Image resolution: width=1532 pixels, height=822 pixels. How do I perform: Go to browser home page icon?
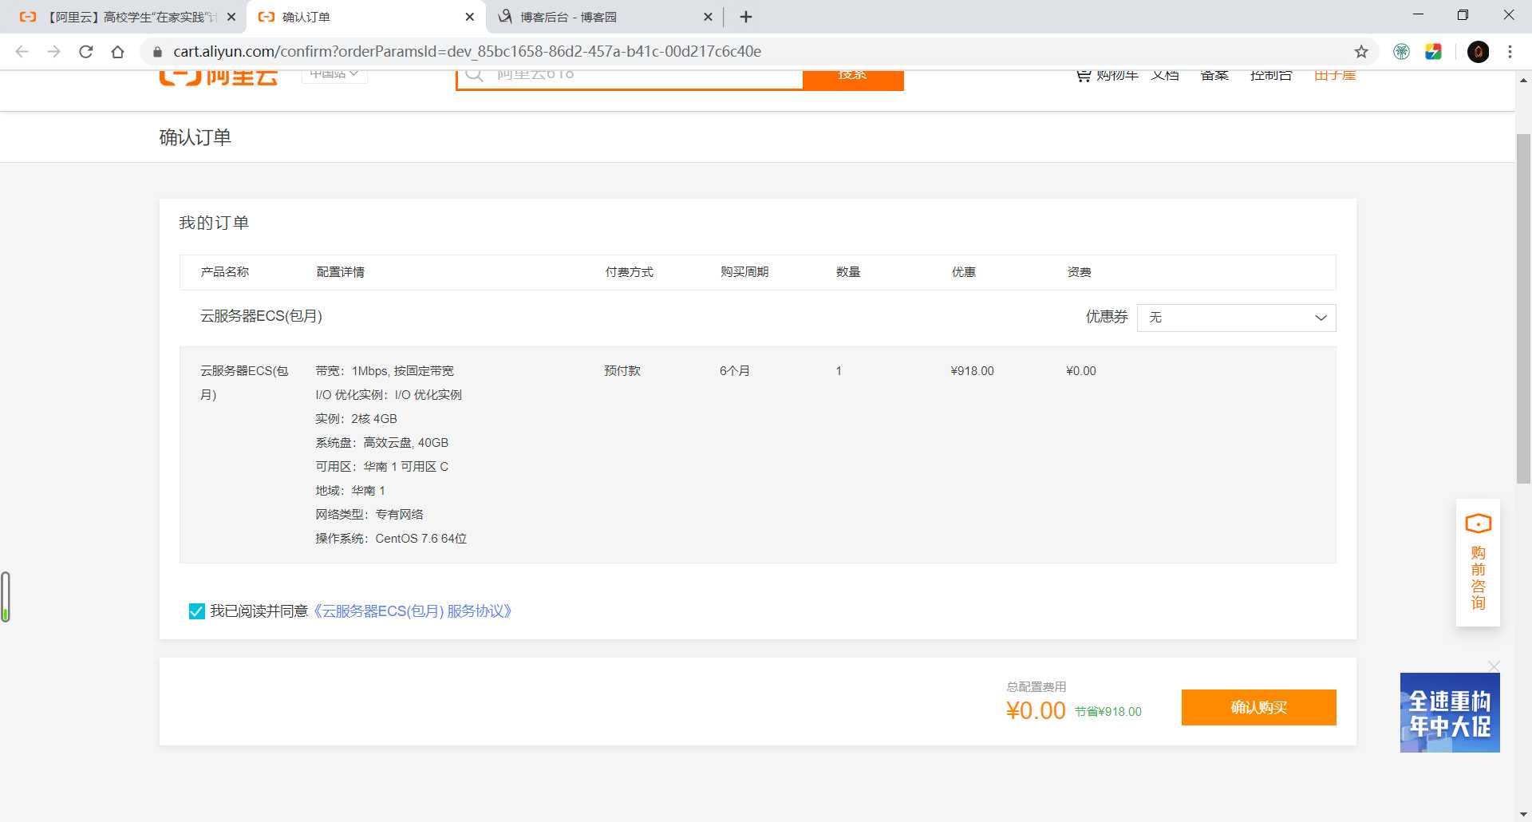[x=118, y=52]
